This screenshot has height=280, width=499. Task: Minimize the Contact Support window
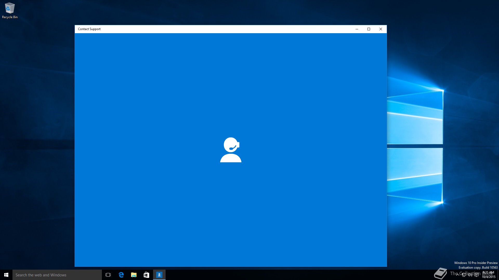[x=357, y=29]
